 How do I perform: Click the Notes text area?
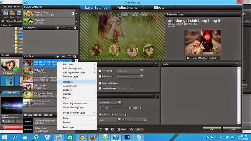pyautogui.click(x=199, y=96)
